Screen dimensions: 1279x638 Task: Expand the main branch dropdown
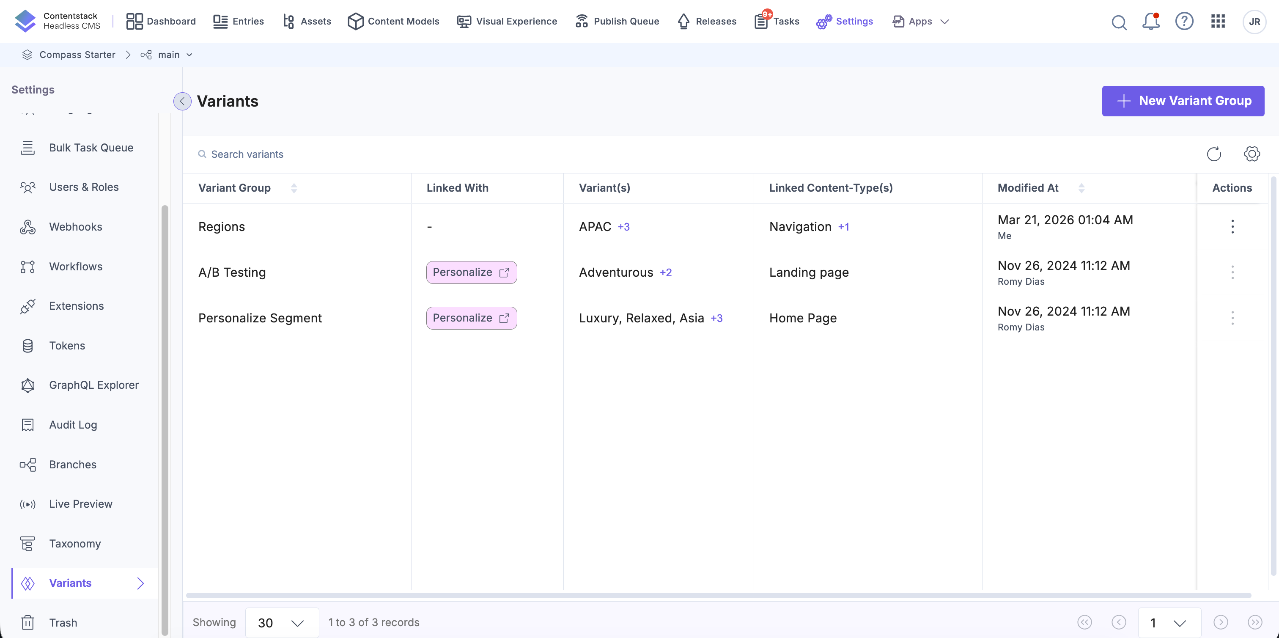(189, 55)
